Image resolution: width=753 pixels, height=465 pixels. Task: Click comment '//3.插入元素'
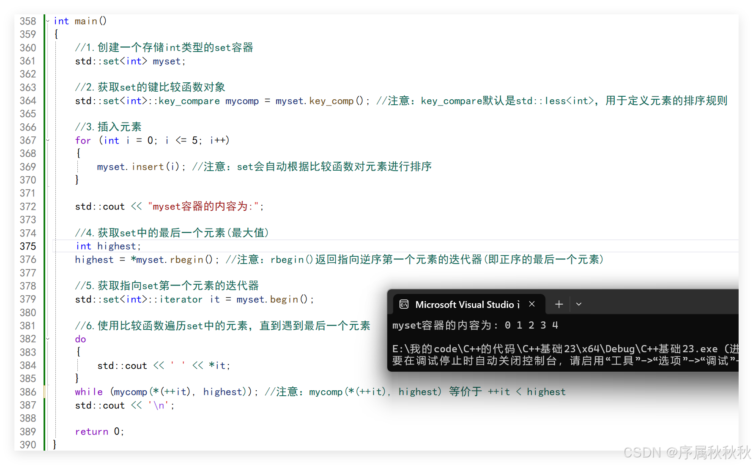pos(108,127)
